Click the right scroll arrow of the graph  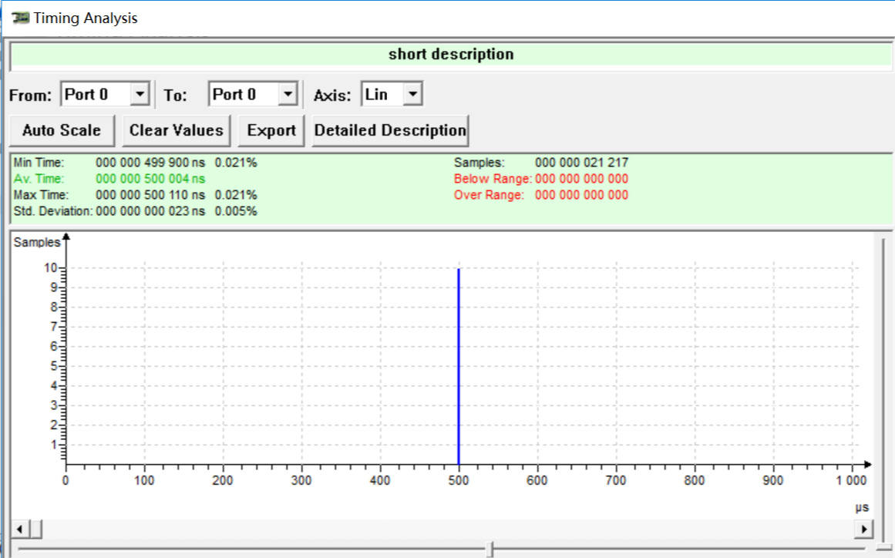pyautogui.click(x=863, y=529)
